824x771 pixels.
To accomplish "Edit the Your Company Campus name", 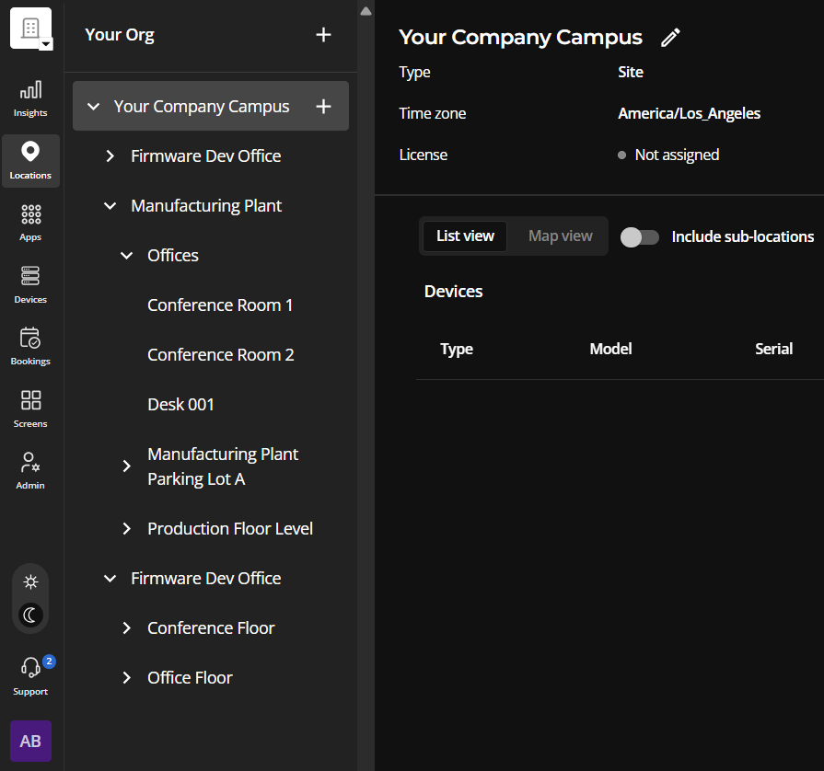I will pyautogui.click(x=670, y=38).
